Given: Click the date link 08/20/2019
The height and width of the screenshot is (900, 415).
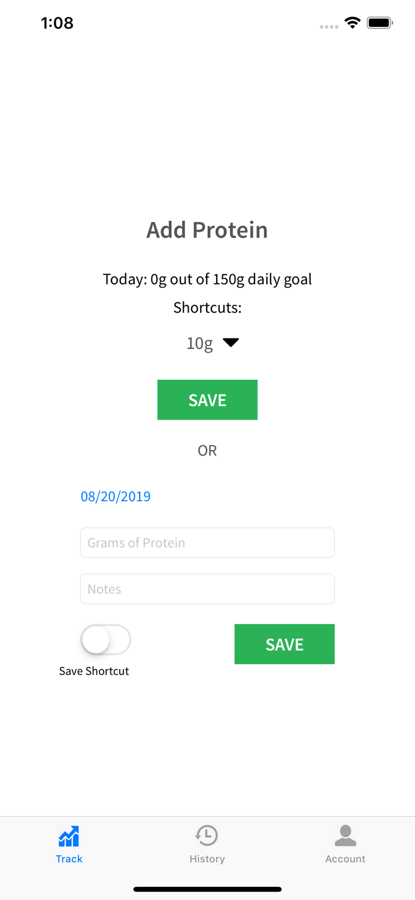Looking at the screenshot, I should (x=116, y=496).
